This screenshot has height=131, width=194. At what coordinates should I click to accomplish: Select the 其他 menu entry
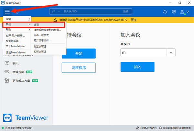click(x=17, y=24)
